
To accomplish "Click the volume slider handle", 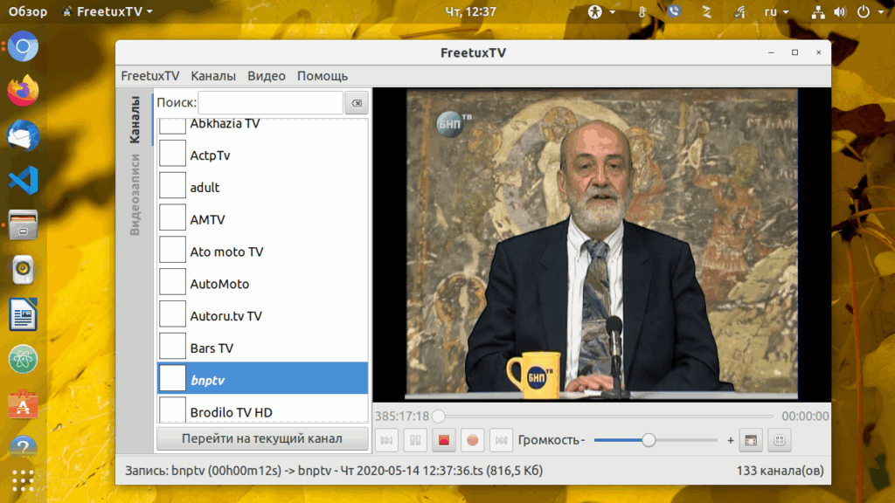I will click(x=649, y=440).
